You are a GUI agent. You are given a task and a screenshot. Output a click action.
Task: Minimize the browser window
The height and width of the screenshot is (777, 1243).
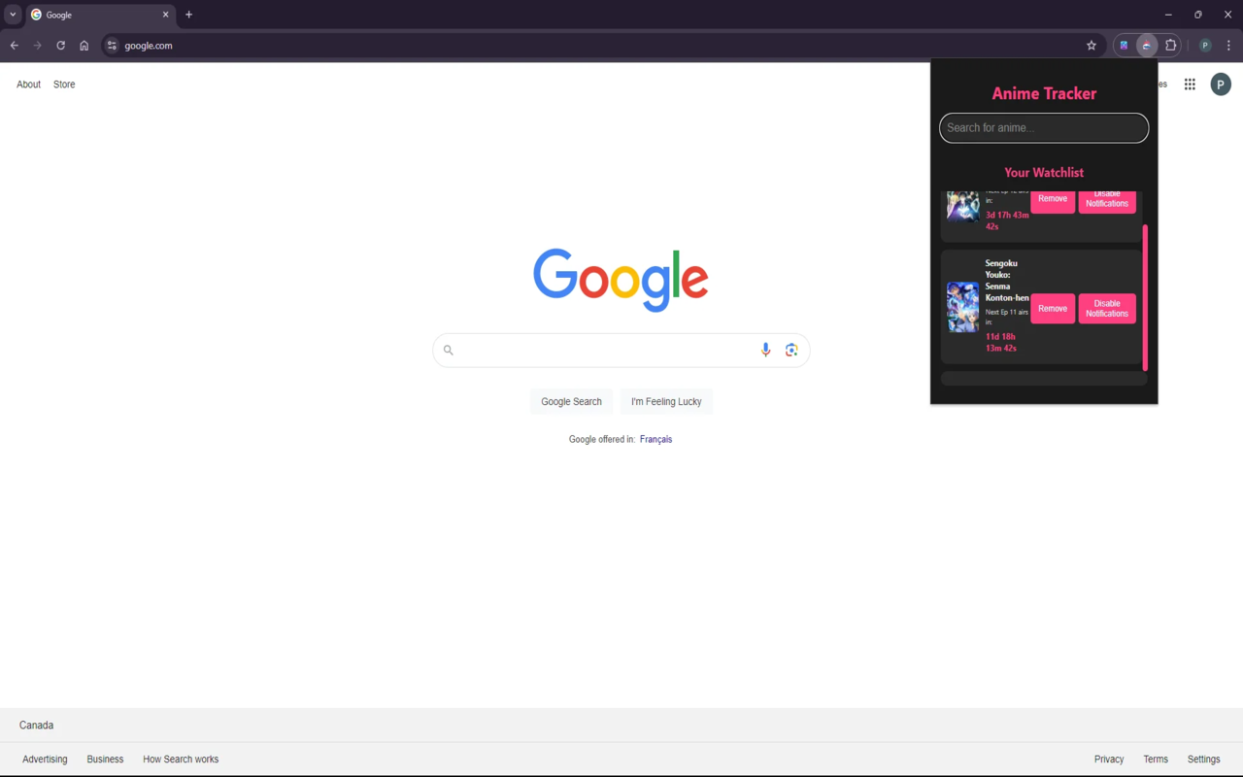pos(1168,15)
